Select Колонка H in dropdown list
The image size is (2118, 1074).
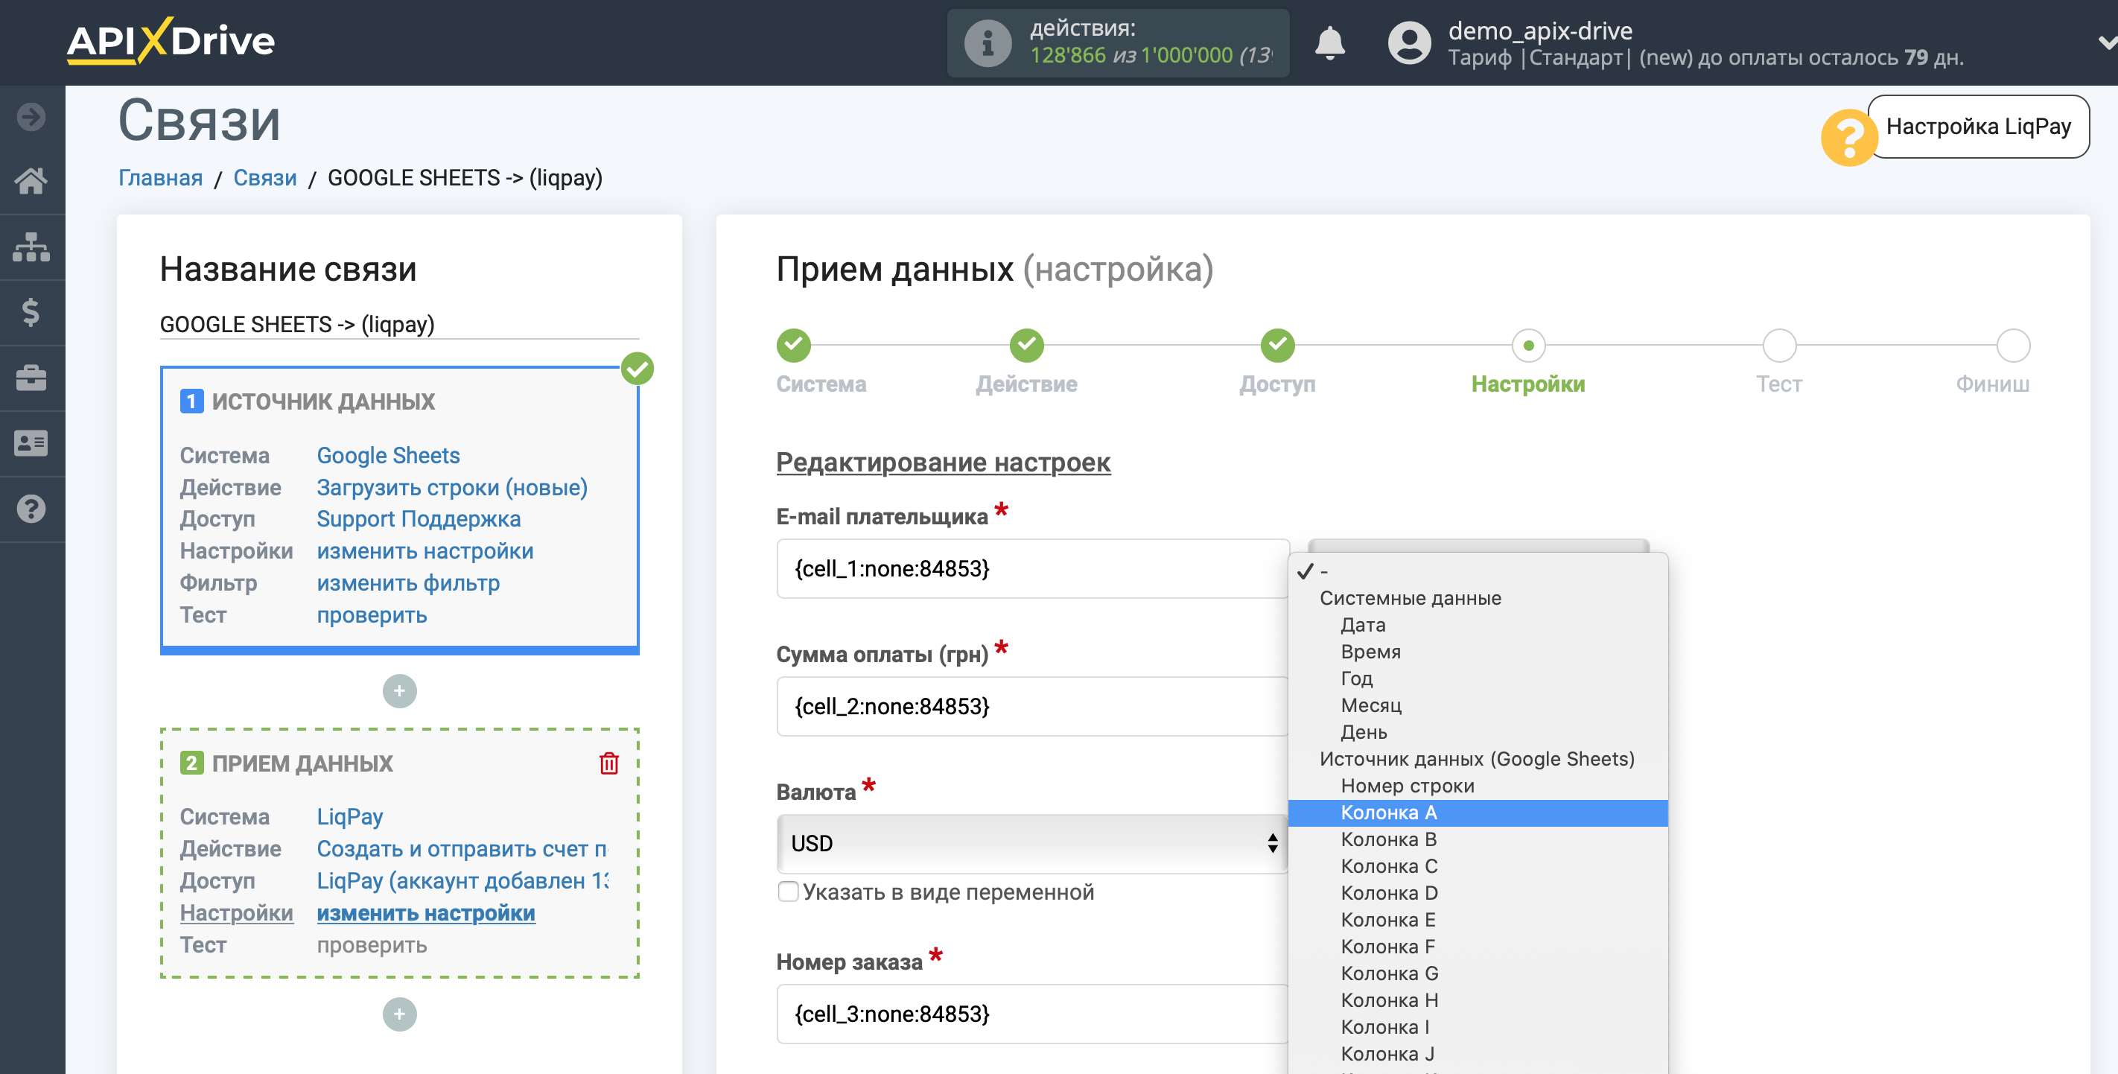point(1478,1000)
